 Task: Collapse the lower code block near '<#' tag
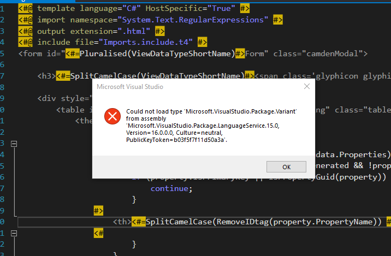(14, 233)
